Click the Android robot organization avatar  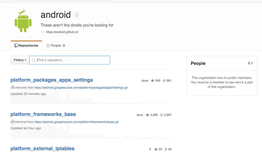point(23,21)
